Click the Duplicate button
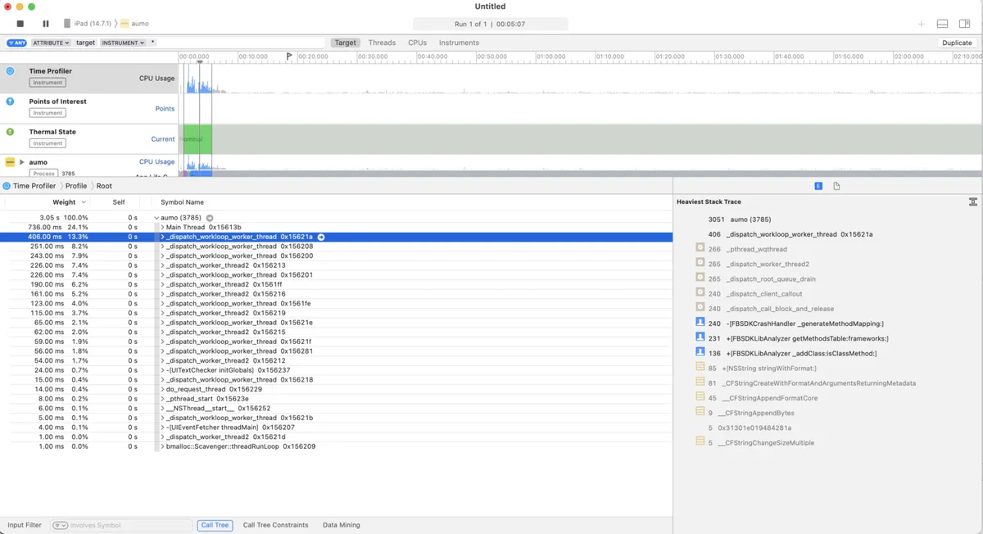983x534 pixels. pyautogui.click(x=957, y=43)
